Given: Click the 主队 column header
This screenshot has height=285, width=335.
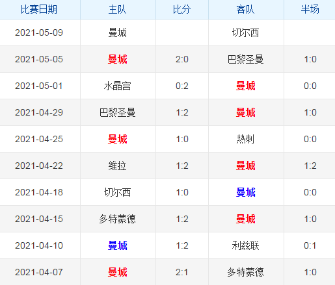Looking at the screenshot, I should (x=118, y=10).
